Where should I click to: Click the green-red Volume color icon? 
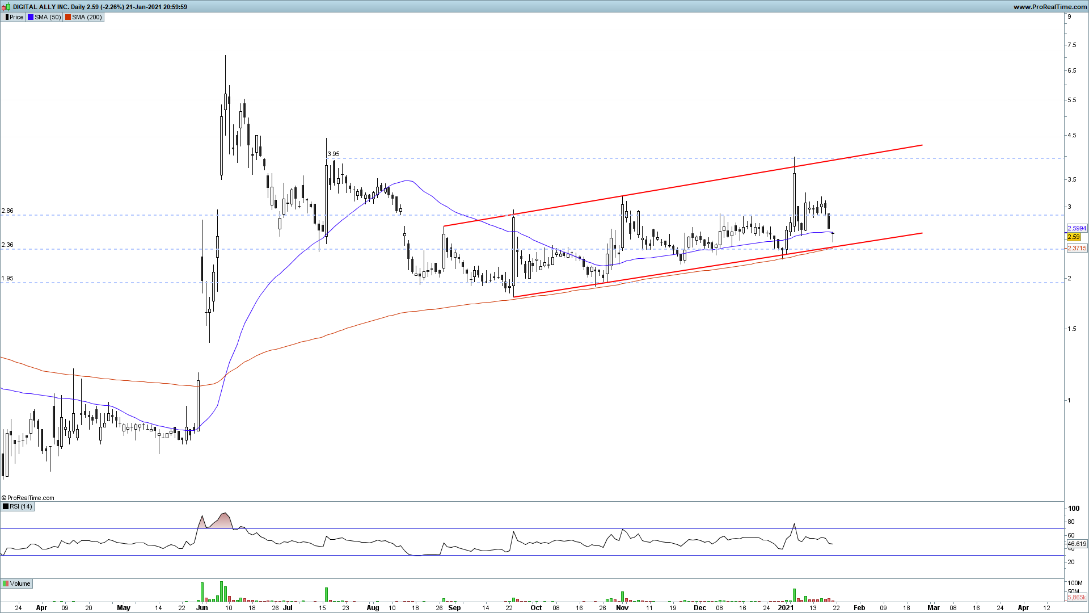coord(6,583)
